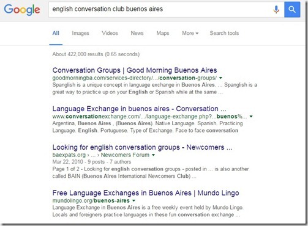
Task: Switch to the Videos tab
Action: point(110,33)
